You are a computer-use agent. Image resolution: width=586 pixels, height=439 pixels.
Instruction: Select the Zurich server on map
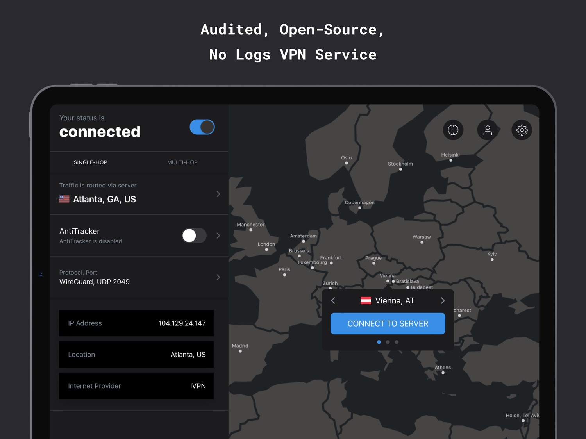point(331,288)
